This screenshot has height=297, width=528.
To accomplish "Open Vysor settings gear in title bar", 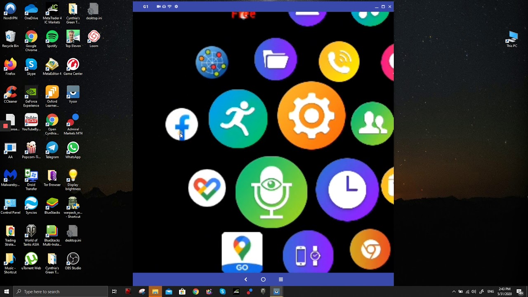I will (176, 7).
